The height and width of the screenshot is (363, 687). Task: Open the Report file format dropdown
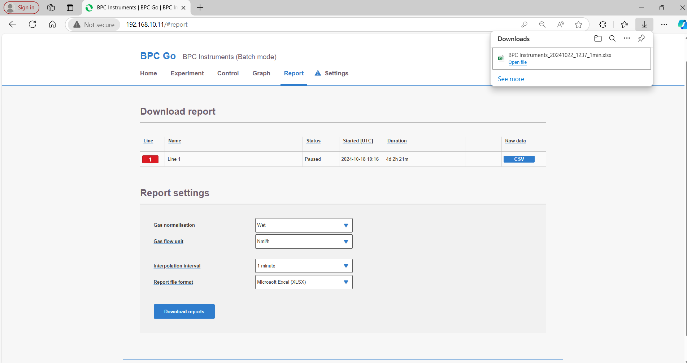click(x=304, y=282)
